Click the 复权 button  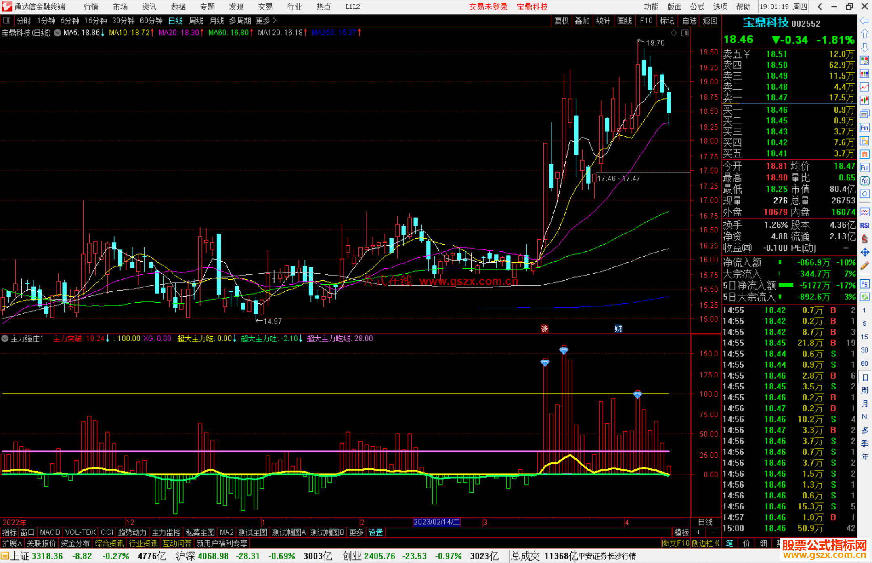(x=562, y=21)
